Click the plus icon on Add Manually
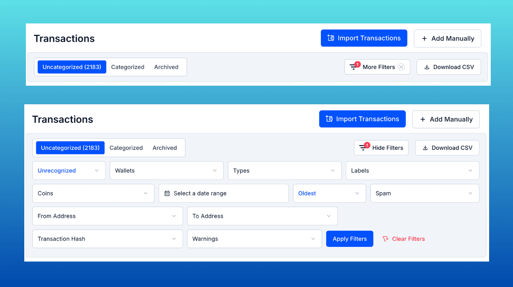 click(424, 38)
